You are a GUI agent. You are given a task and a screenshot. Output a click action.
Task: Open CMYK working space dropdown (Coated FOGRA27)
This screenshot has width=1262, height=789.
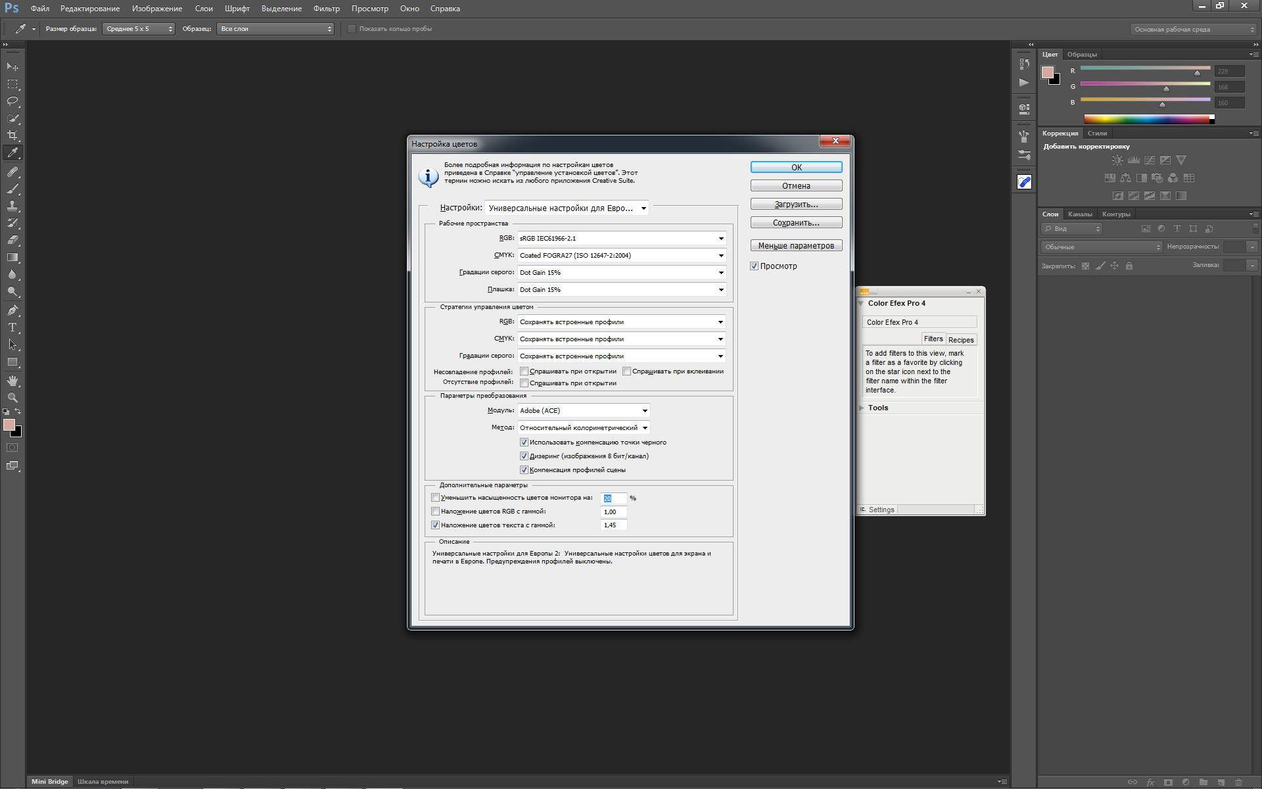point(622,255)
